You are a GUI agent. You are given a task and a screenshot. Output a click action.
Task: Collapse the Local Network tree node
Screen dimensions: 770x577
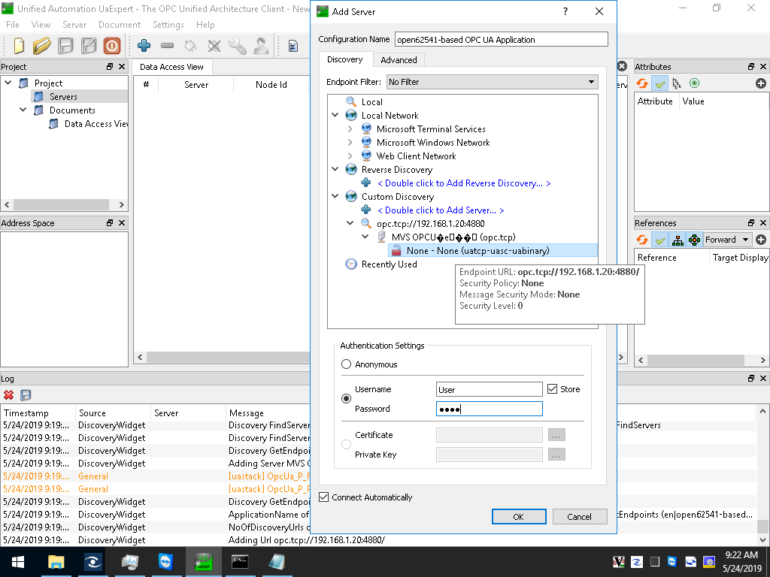pyautogui.click(x=335, y=115)
